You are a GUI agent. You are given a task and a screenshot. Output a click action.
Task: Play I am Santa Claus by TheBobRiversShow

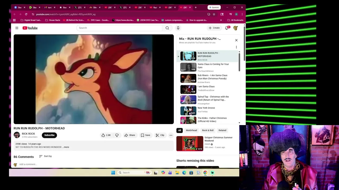[208, 89]
